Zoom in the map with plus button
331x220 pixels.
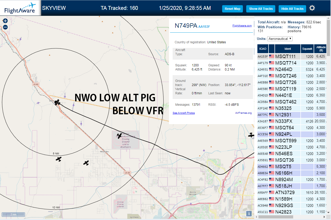click(x=5, y=21)
